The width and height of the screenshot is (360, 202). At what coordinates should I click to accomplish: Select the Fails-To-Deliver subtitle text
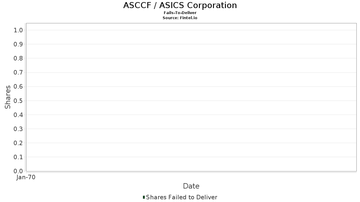[180, 13]
